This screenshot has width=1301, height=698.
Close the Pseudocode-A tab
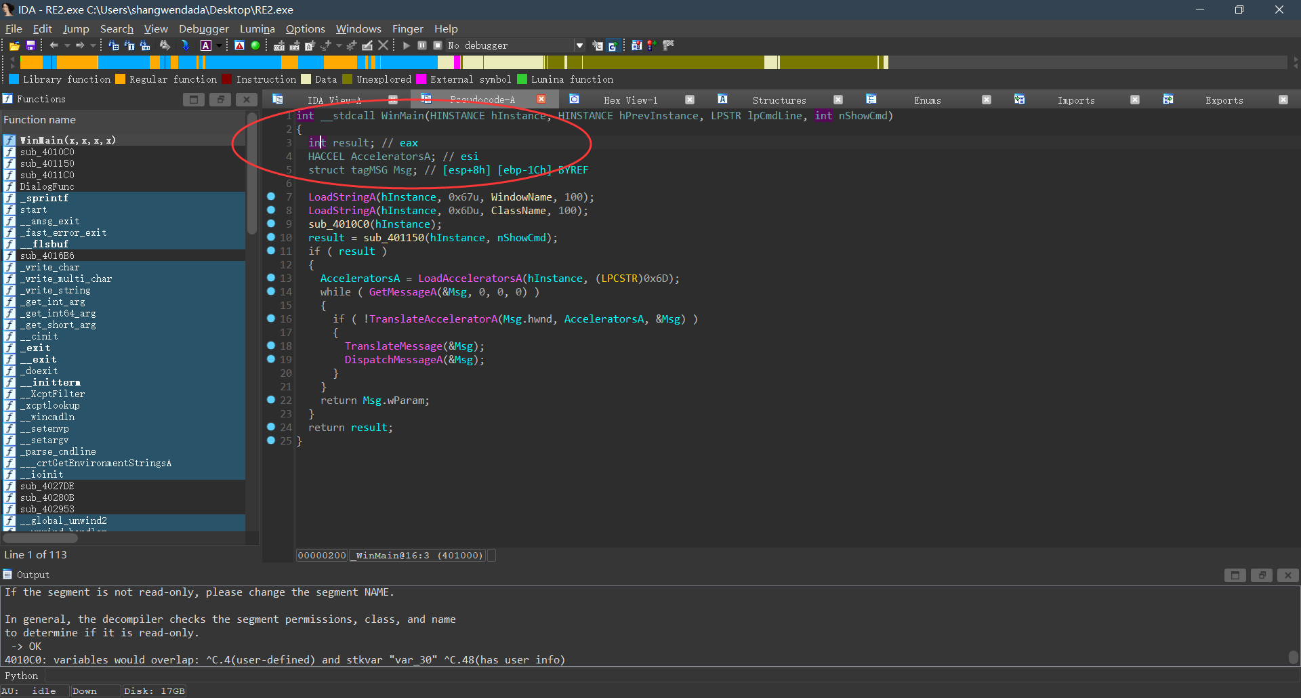tap(541, 99)
